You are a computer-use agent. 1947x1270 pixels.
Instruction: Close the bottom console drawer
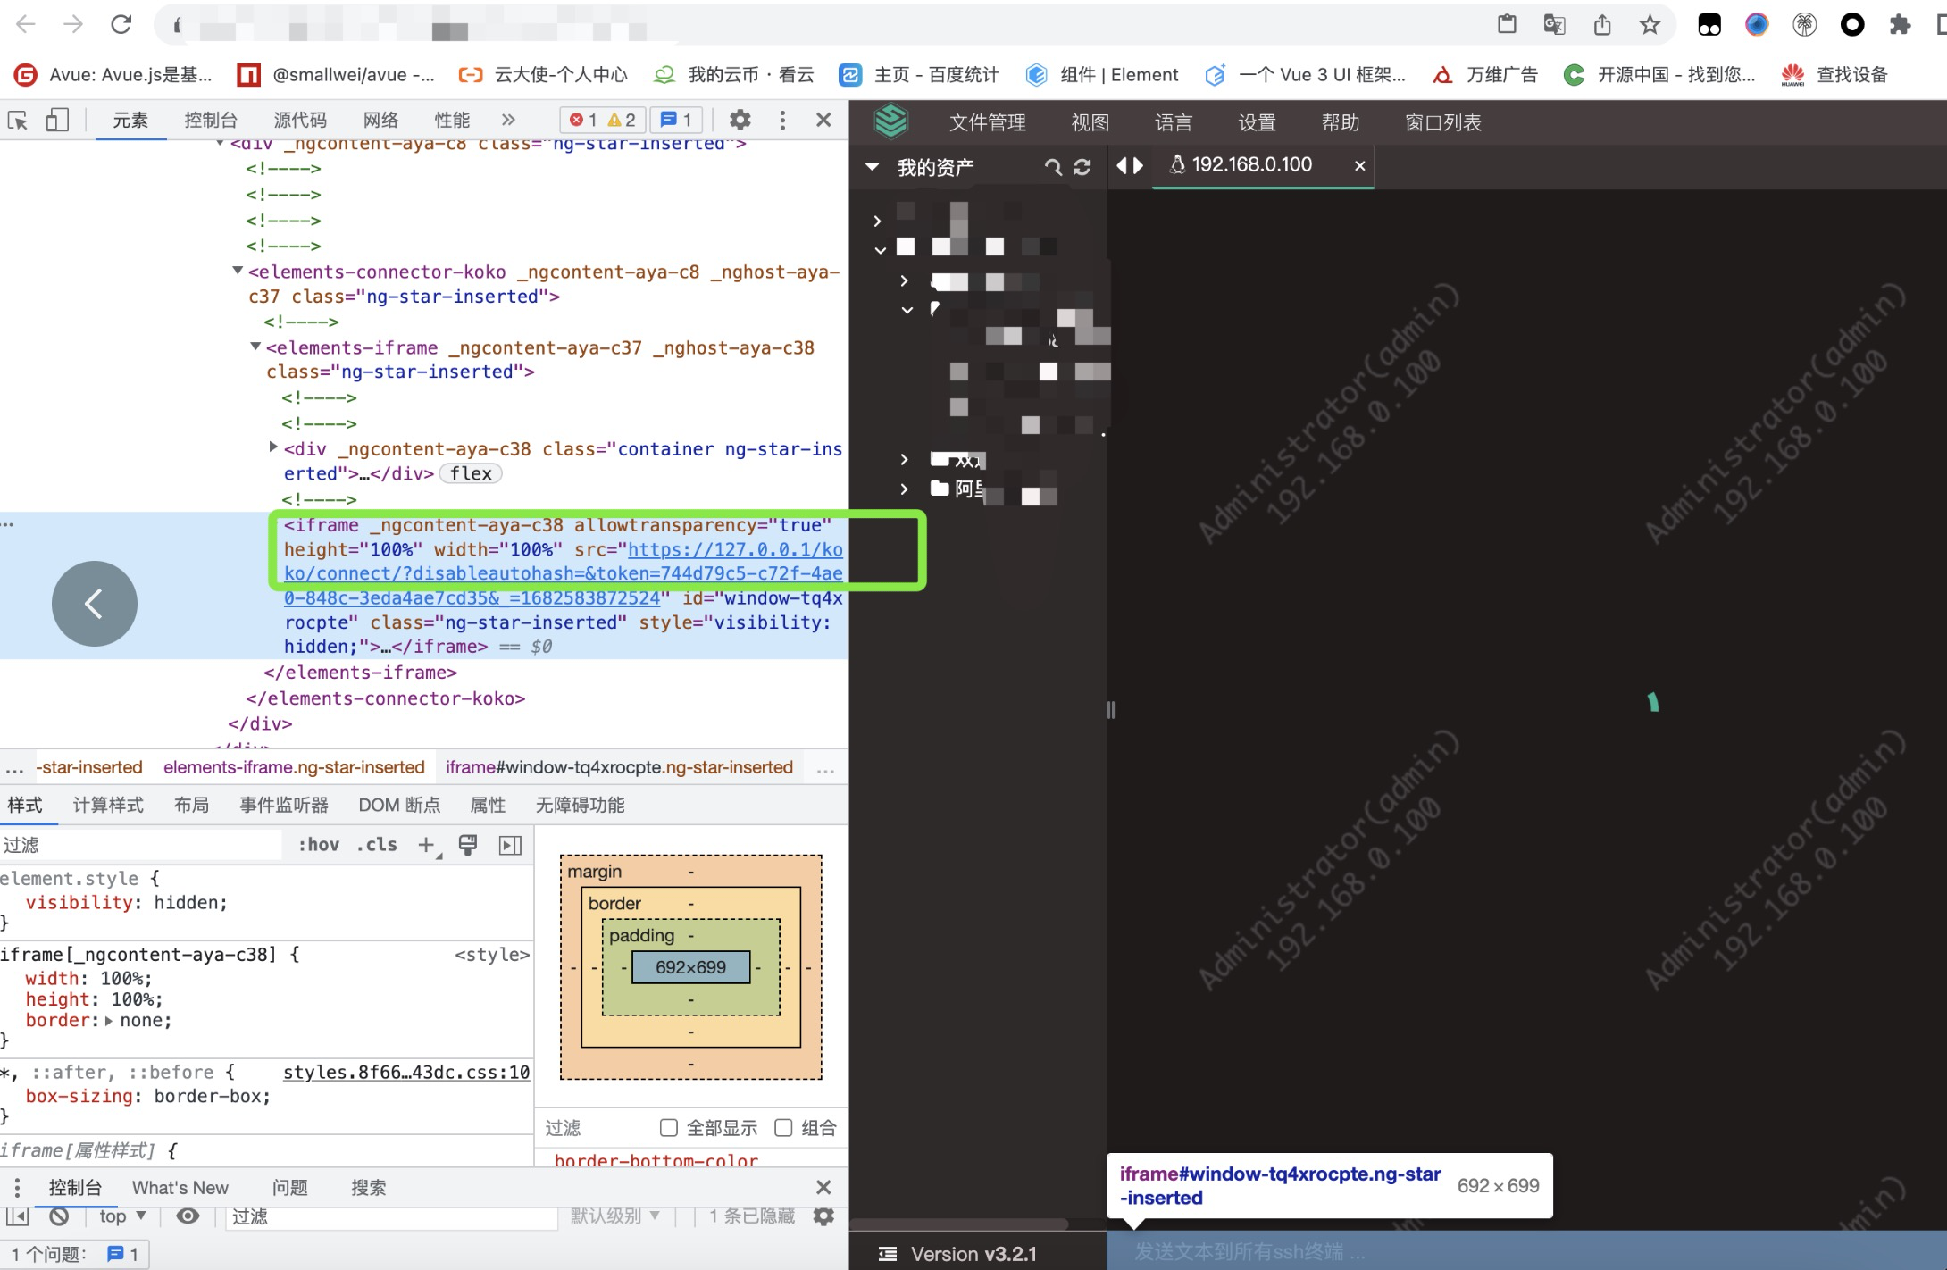823,1188
